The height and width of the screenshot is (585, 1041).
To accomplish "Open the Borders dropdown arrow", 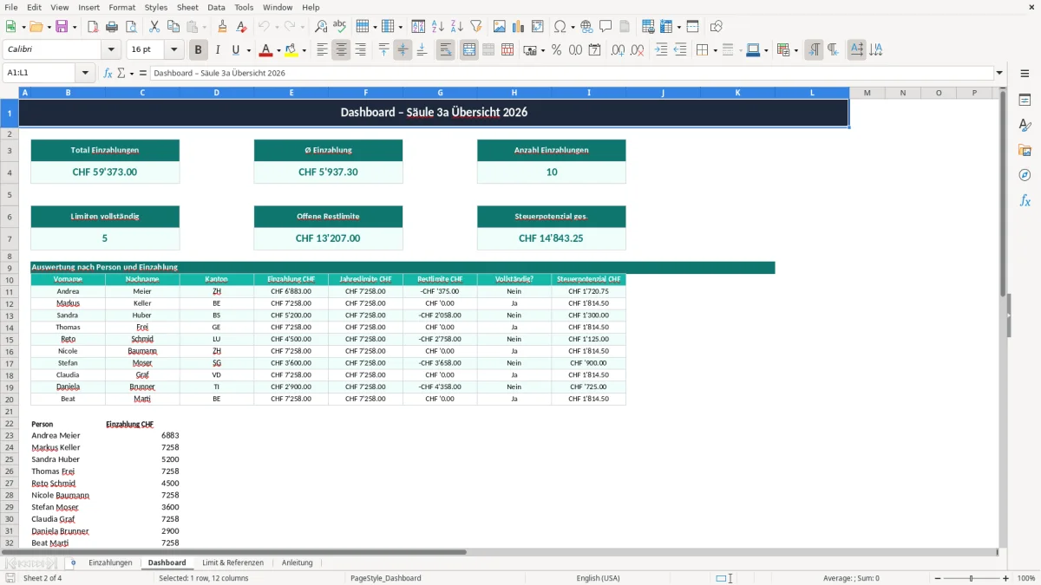I will [714, 50].
